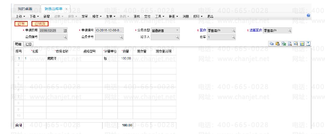Open the blue help icon at top right
The image size is (325, 134).
pyautogui.click(x=308, y=16)
